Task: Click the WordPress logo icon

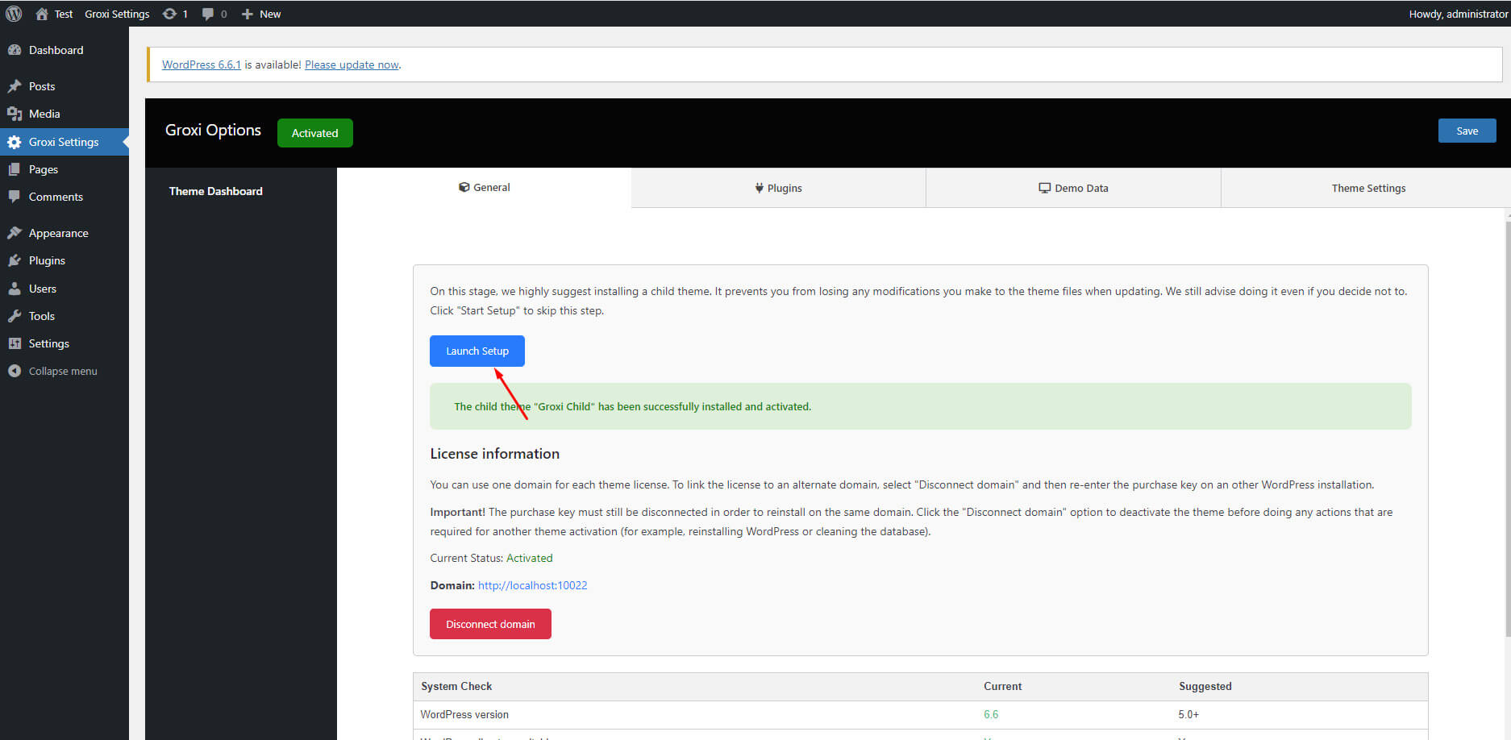Action: pos(14,14)
